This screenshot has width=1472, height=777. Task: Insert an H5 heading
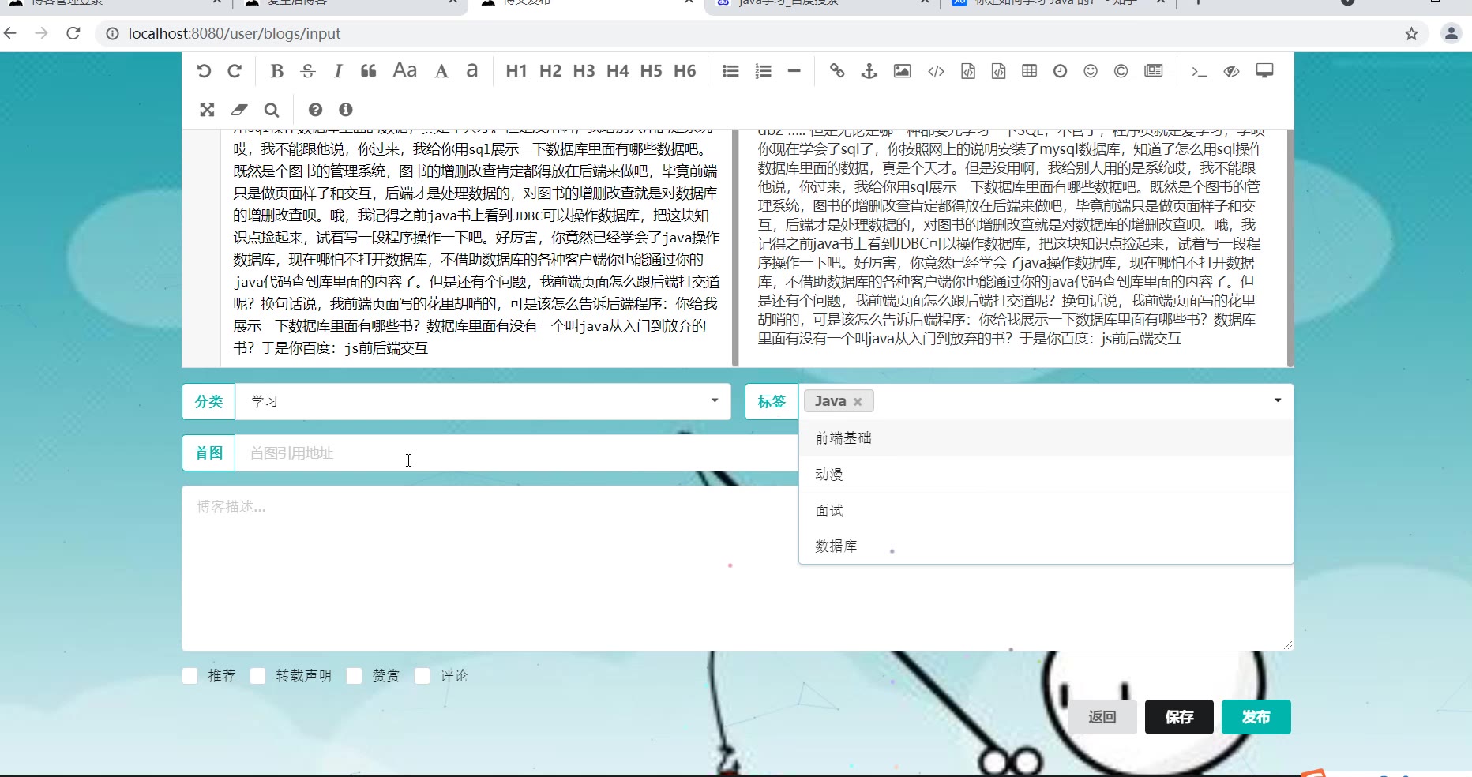[x=652, y=71]
